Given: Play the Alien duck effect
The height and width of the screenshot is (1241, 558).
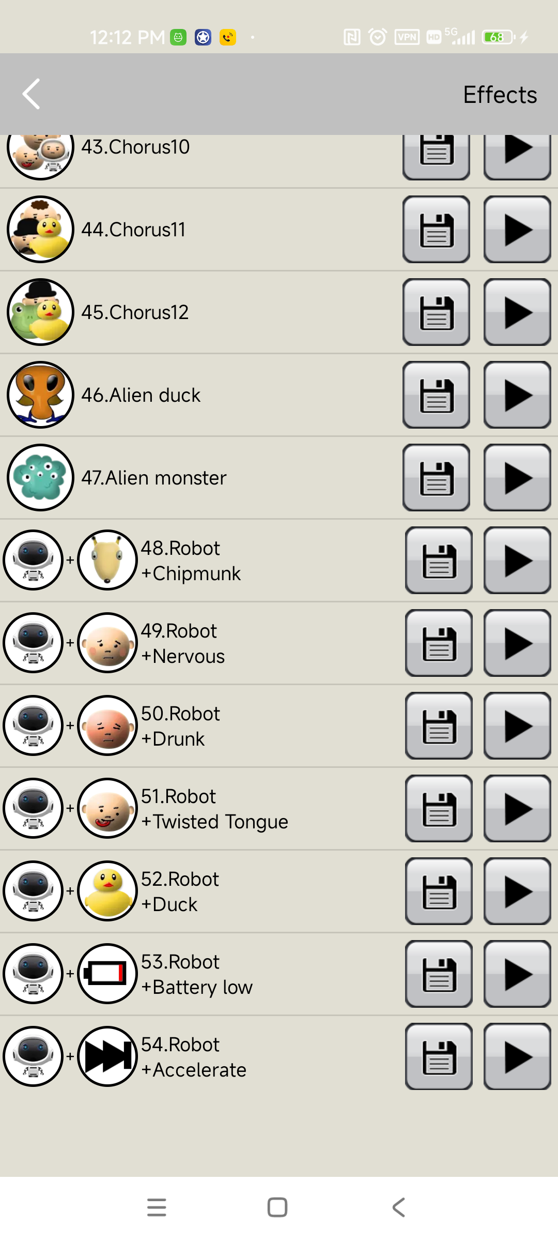Looking at the screenshot, I should tap(517, 395).
